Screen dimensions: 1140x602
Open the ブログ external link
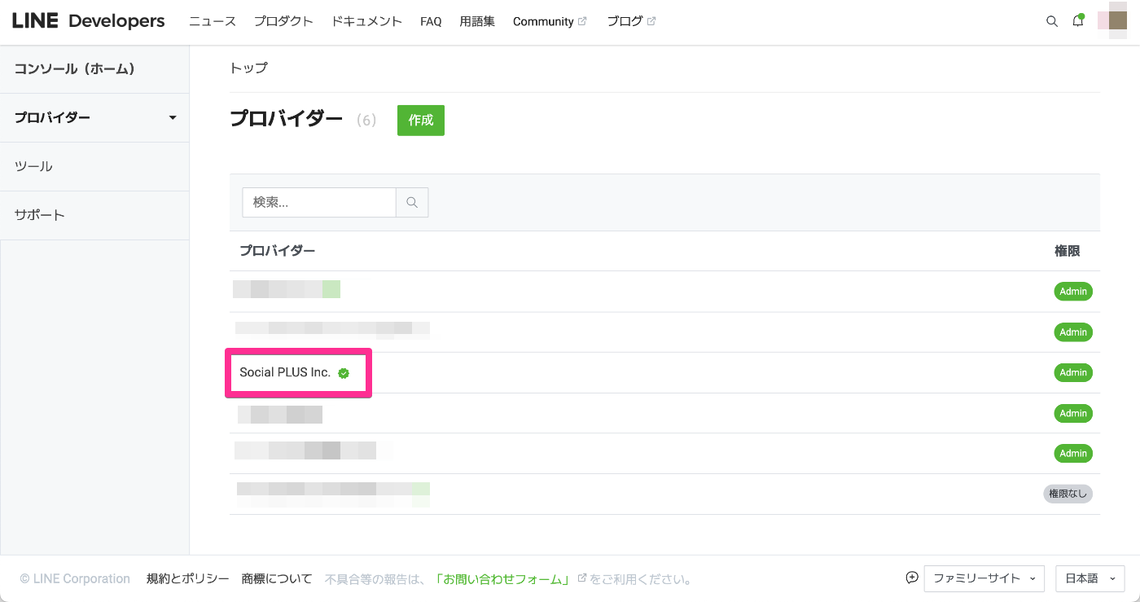coord(631,21)
